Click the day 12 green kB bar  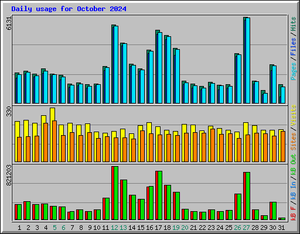[x=116, y=193]
